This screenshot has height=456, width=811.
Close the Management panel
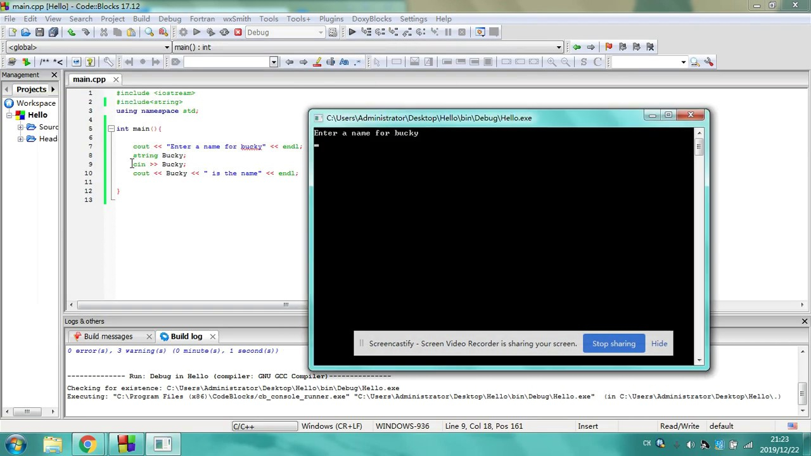coord(54,75)
